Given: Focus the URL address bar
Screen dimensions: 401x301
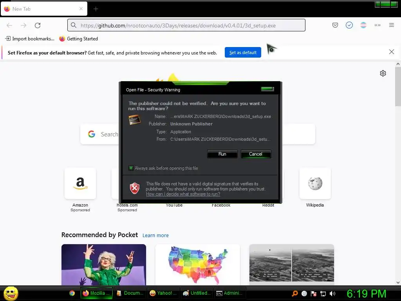Looking at the screenshot, I should coord(186,25).
